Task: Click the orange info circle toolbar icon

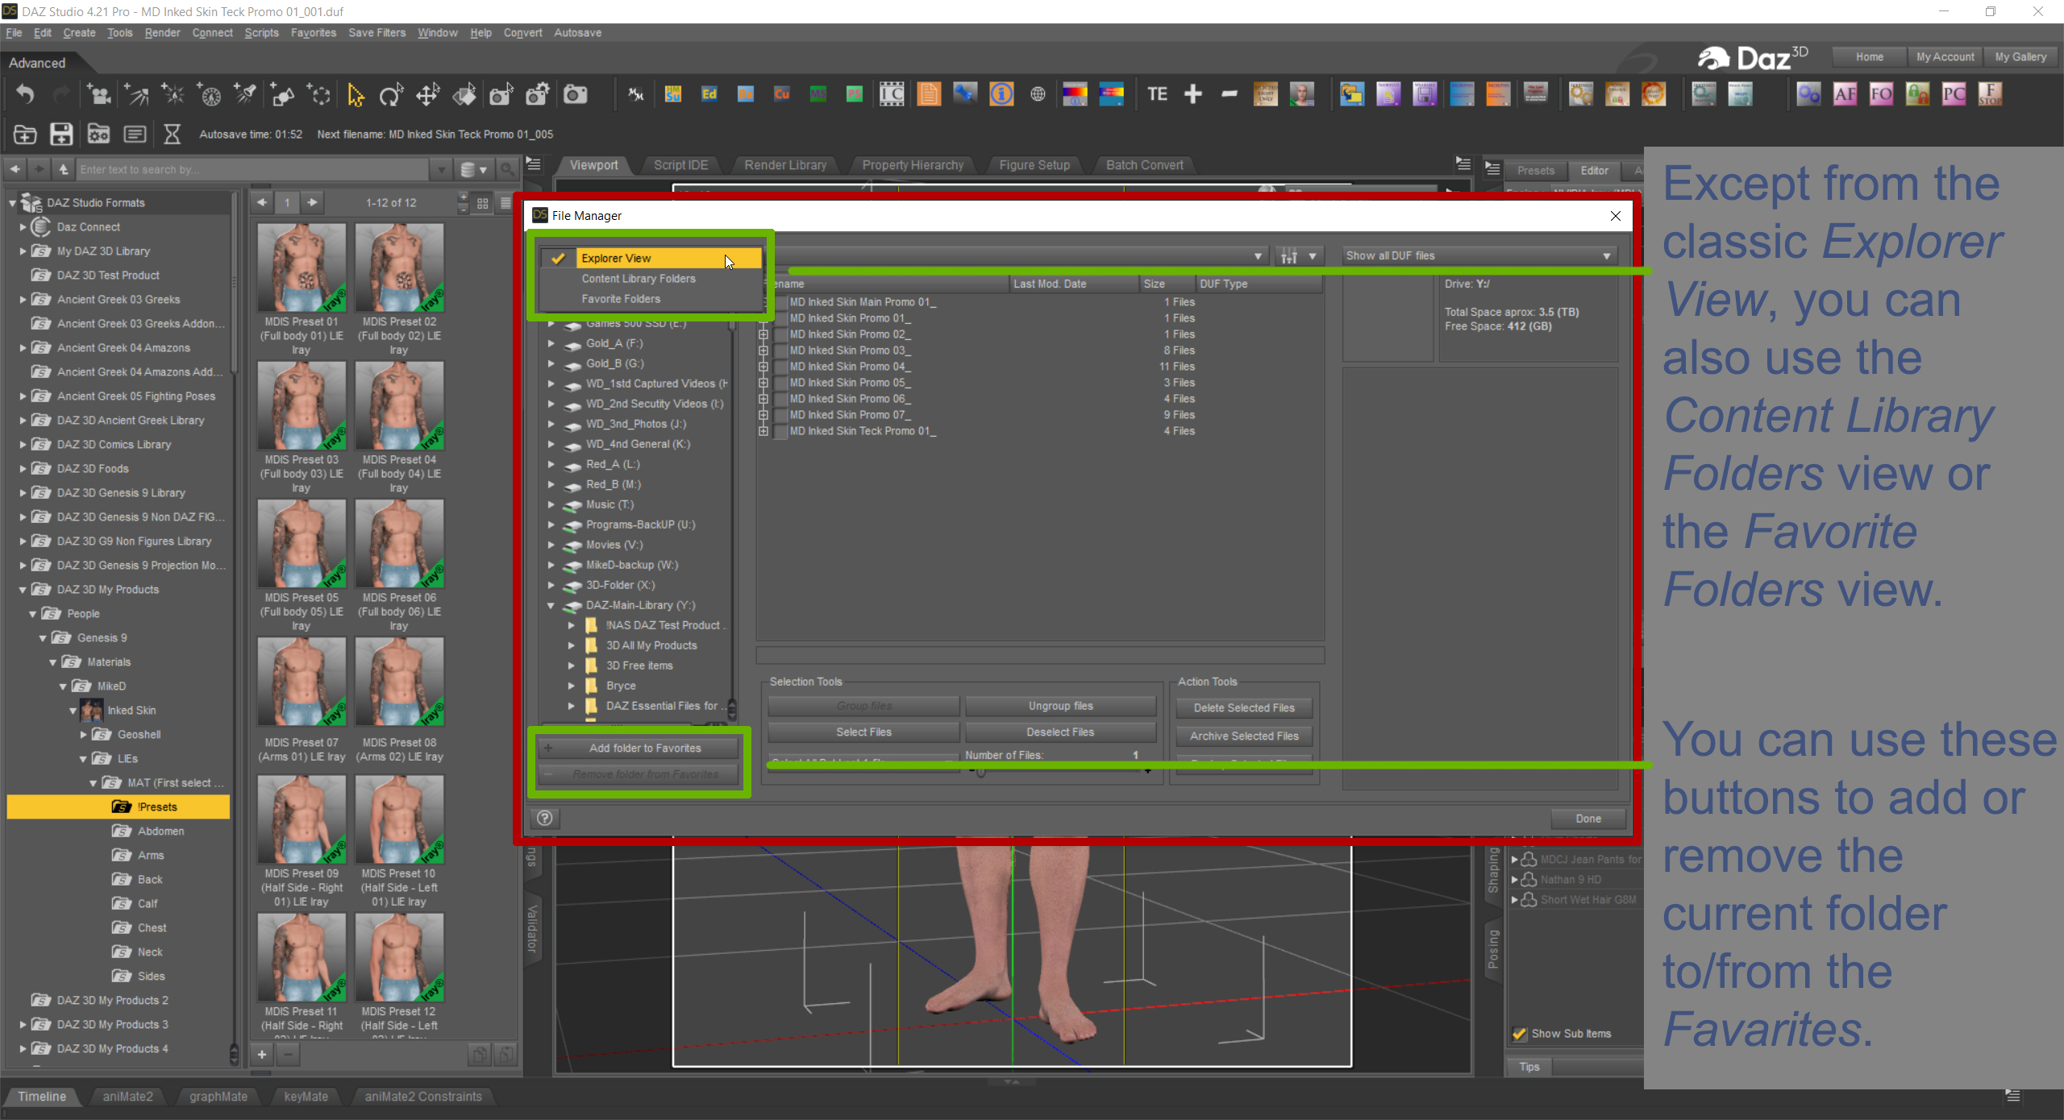Action: [x=1001, y=95]
